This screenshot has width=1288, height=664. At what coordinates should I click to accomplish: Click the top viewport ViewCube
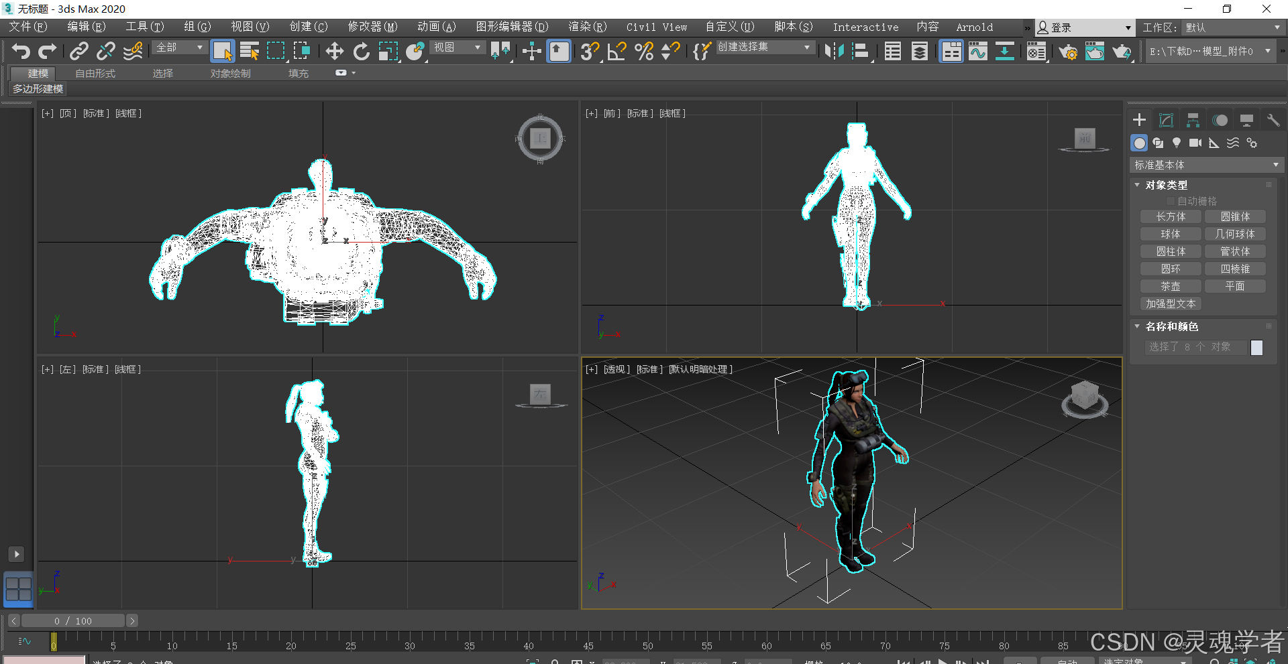[540, 139]
